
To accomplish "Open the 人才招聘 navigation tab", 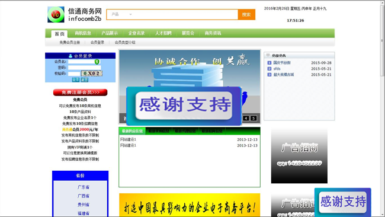I will point(163,33).
